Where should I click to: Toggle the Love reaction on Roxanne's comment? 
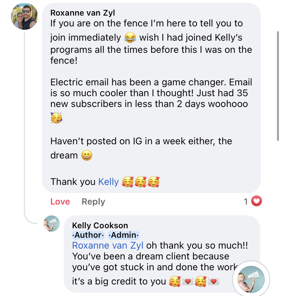click(x=60, y=202)
